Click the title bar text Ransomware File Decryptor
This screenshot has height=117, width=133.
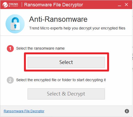point(54,5)
